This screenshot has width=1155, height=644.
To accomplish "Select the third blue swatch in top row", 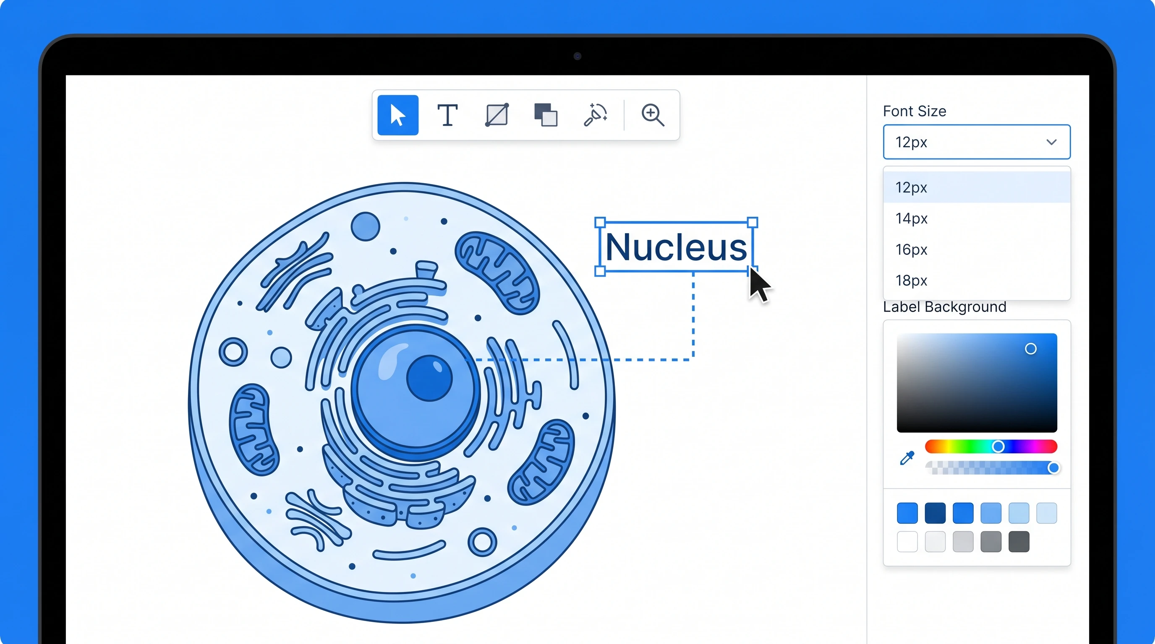I will tap(963, 513).
